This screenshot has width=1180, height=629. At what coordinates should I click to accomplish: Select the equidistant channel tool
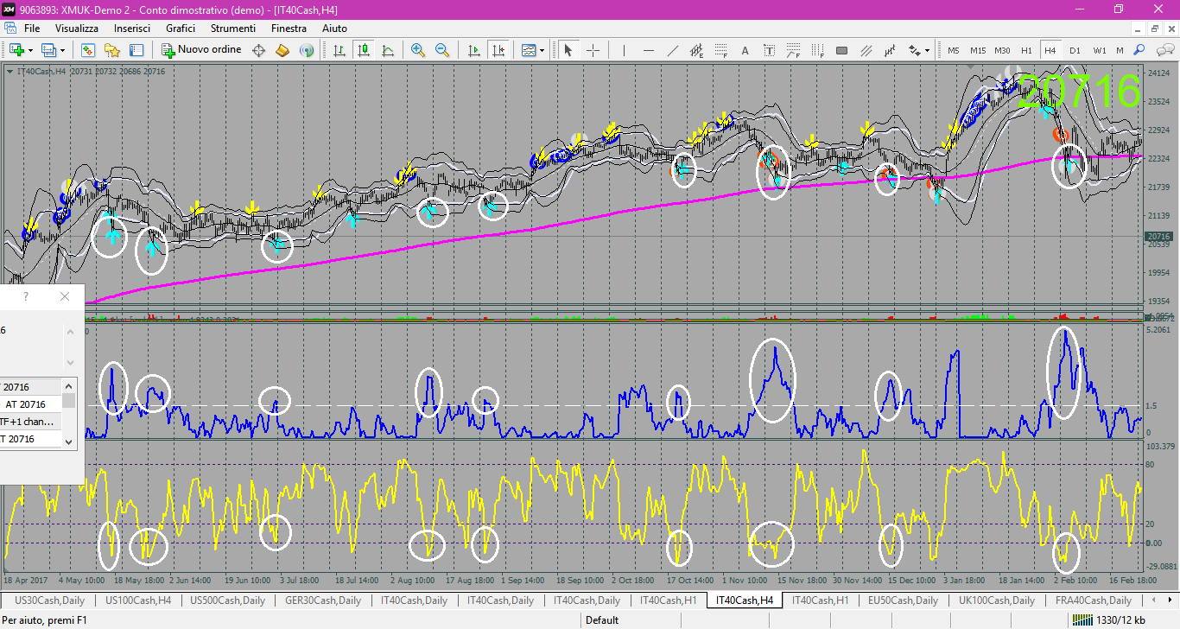point(697,50)
